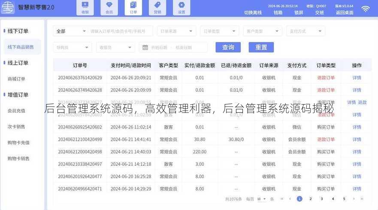Open 详情 for order 202406263761420629
The image size is (378, 210).
click(357, 78)
